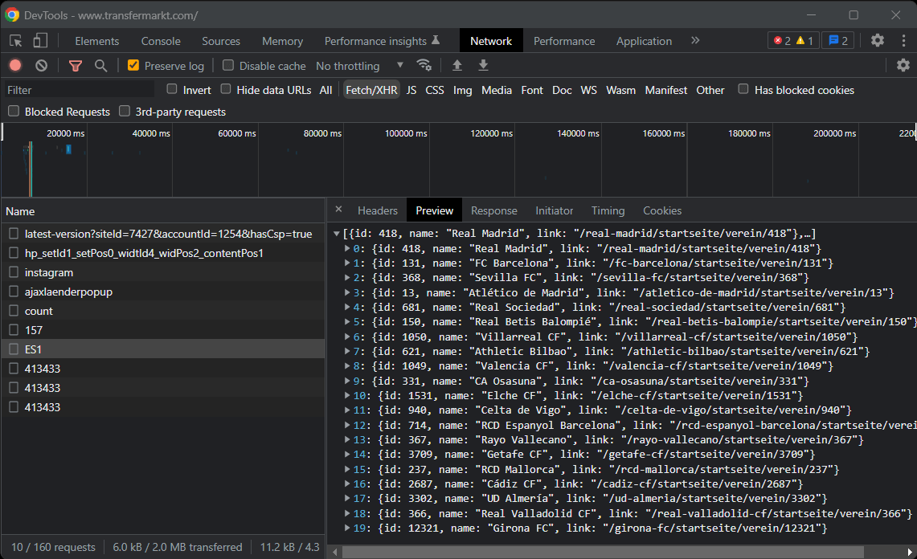Open network search magnifier
This screenshot has width=917, height=559.
point(100,66)
